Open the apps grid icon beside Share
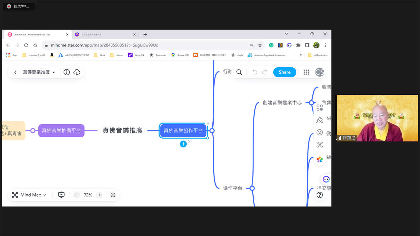The height and width of the screenshot is (236, 420). pyautogui.click(x=306, y=72)
